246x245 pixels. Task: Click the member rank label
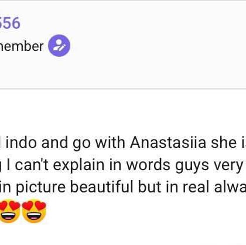click(x=22, y=46)
